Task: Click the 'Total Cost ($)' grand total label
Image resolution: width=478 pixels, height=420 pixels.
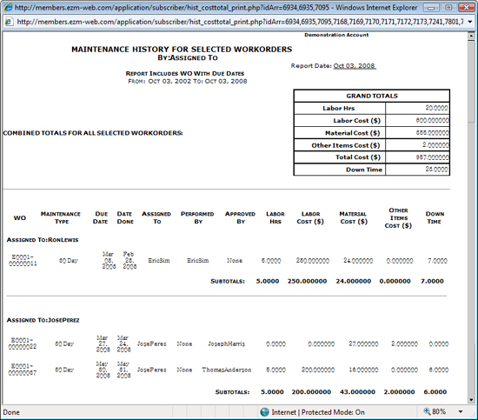Action: tap(358, 157)
